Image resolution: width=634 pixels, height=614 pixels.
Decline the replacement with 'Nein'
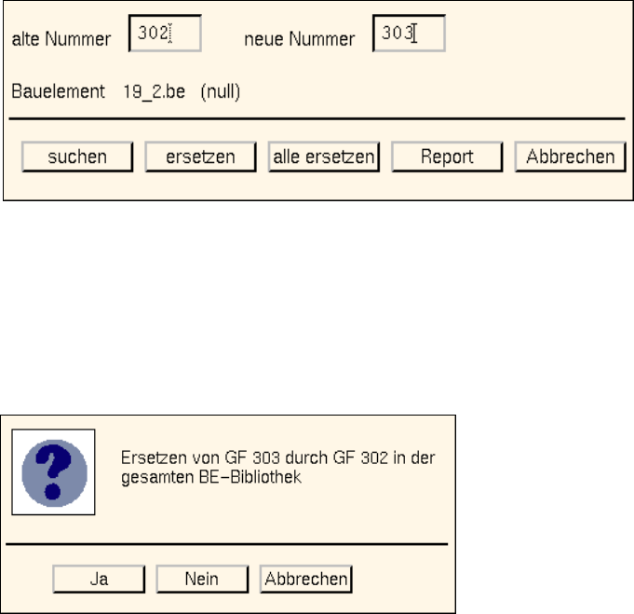point(202,580)
